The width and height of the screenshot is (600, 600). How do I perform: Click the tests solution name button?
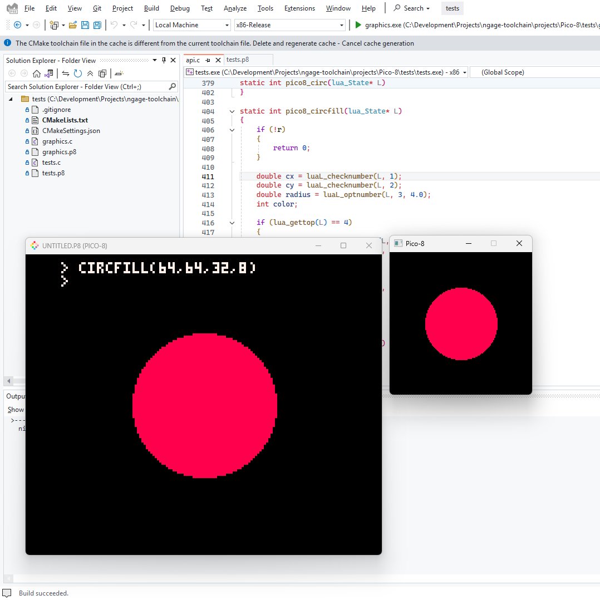point(453,8)
